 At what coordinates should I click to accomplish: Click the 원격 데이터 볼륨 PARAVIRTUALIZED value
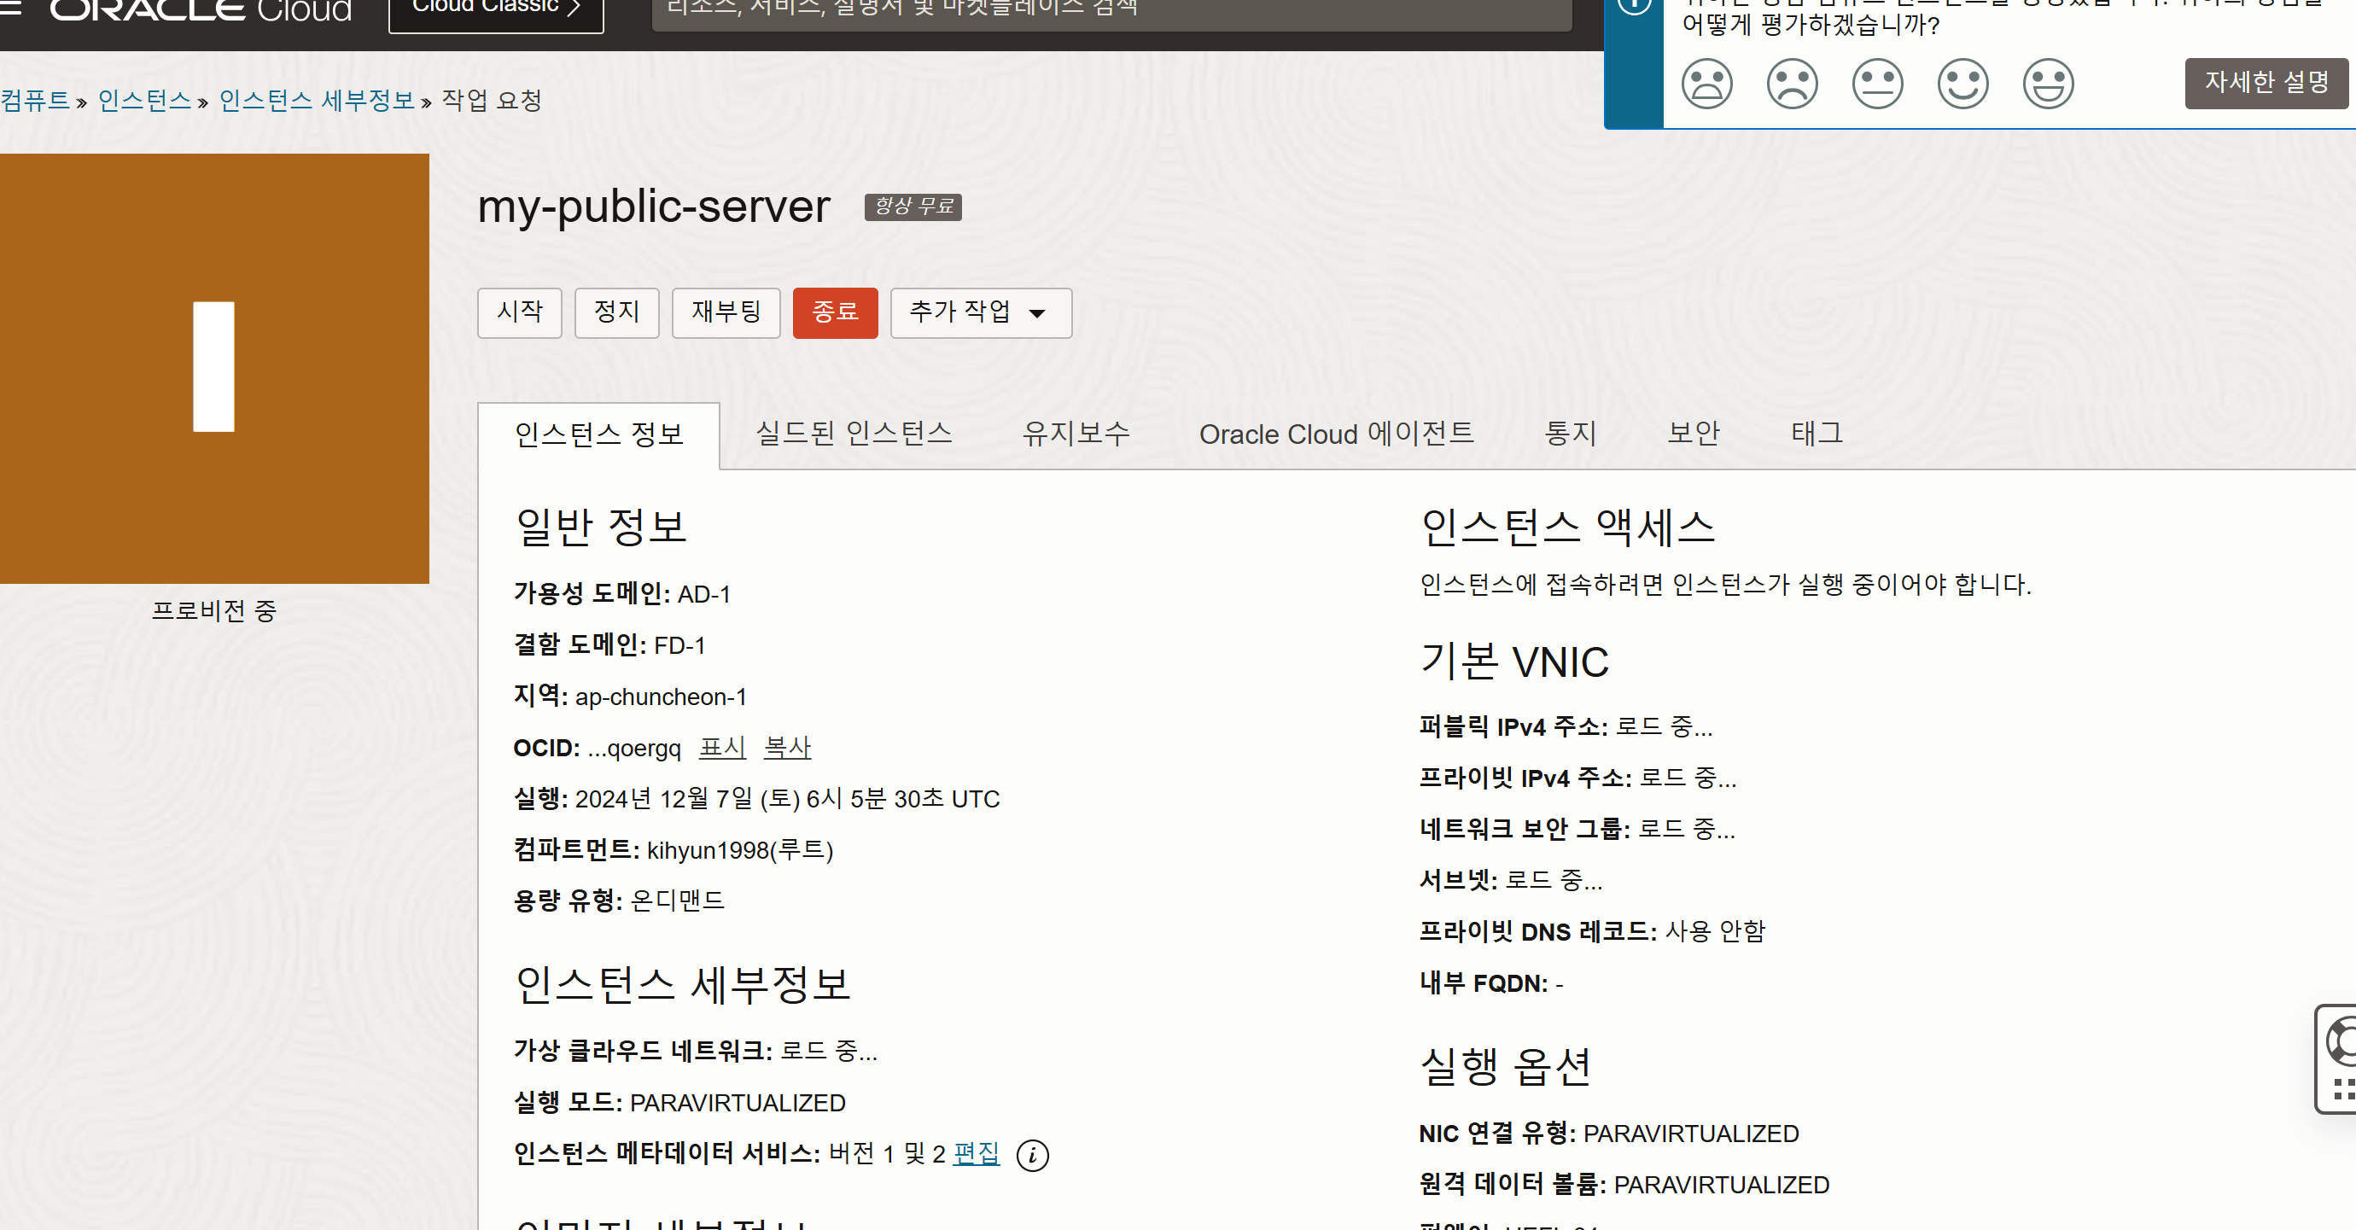point(1721,1186)
